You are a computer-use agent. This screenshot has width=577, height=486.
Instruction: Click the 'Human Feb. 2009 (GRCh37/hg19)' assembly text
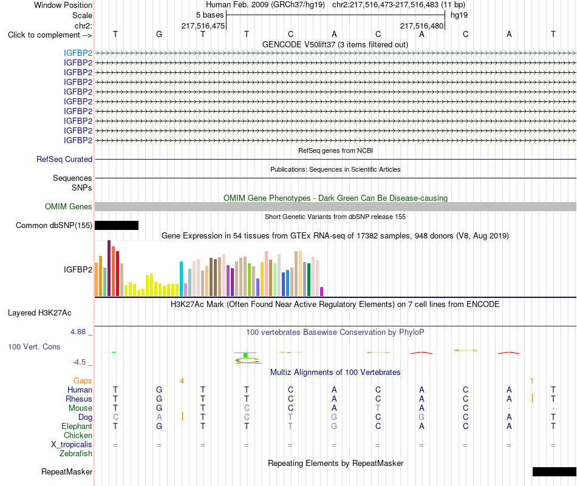click(x=265, y=5)
